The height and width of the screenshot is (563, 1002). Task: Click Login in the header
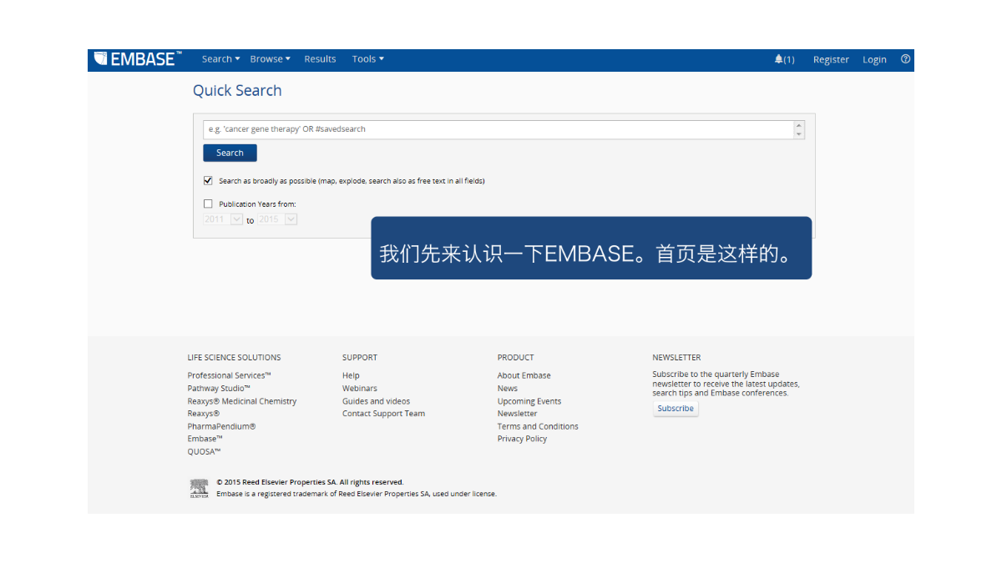tap(874, 60)
